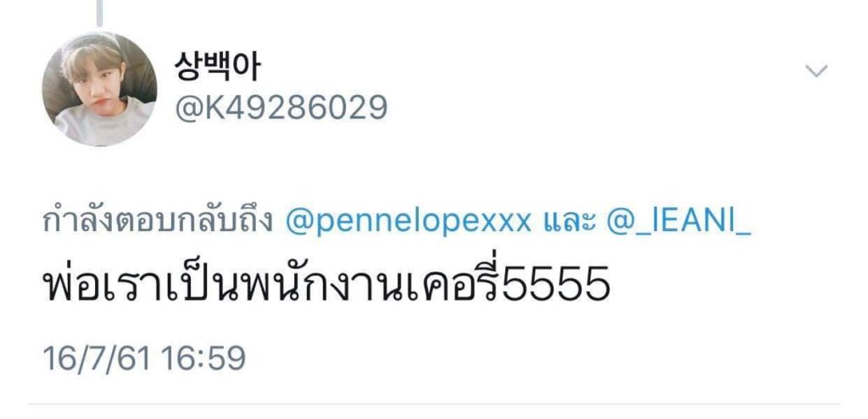868x419 pixels.
Task: Click the divider line below the timestamp
Action: coord(434,404)
